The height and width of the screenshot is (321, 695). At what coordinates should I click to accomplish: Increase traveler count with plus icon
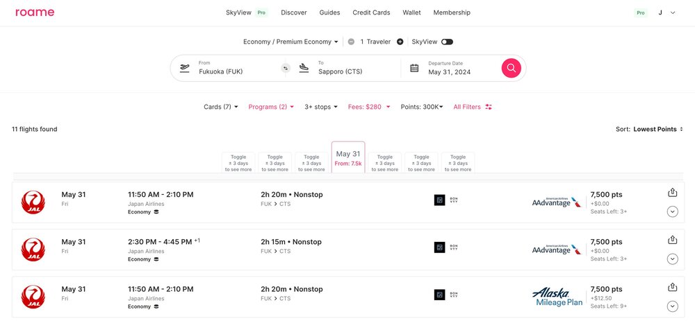pos(400,42)
